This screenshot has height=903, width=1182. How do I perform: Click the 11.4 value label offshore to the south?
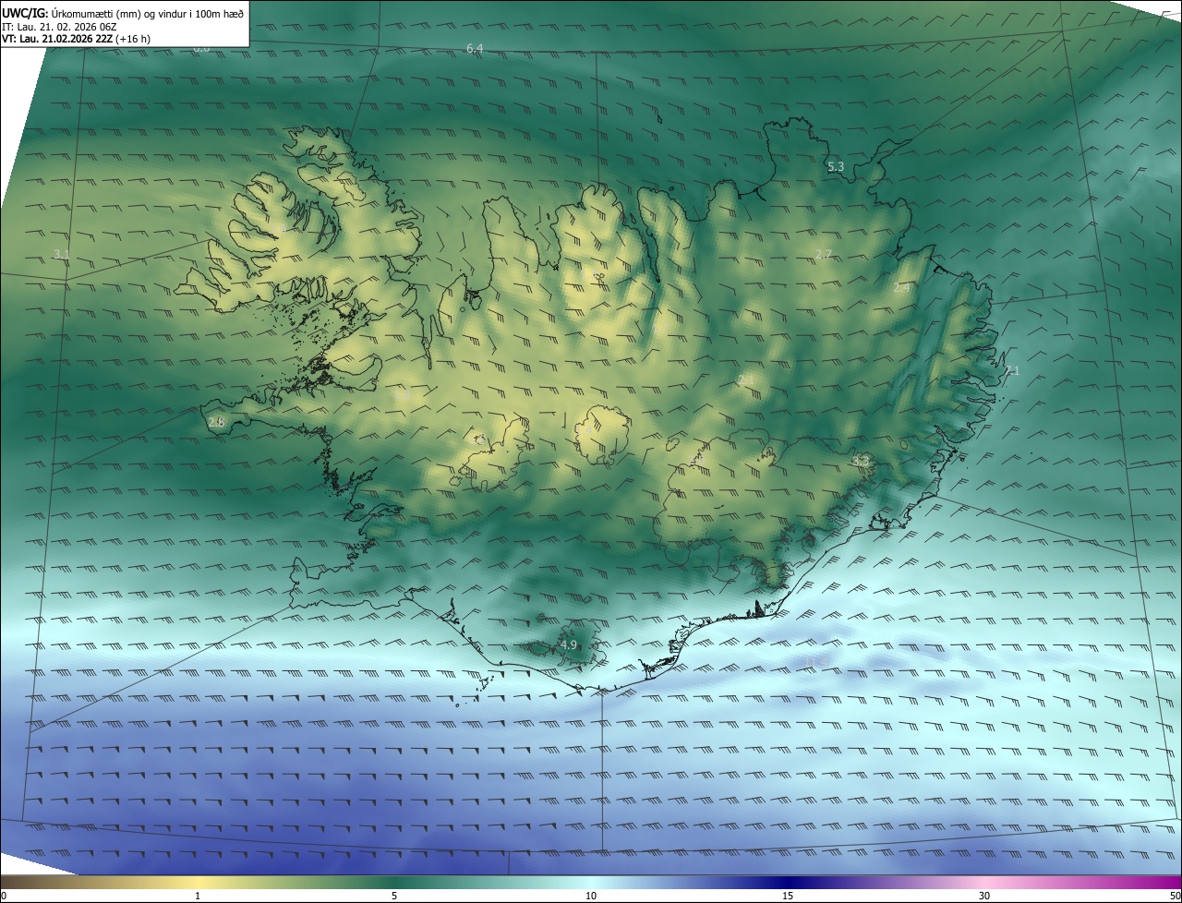pos(816,662)
